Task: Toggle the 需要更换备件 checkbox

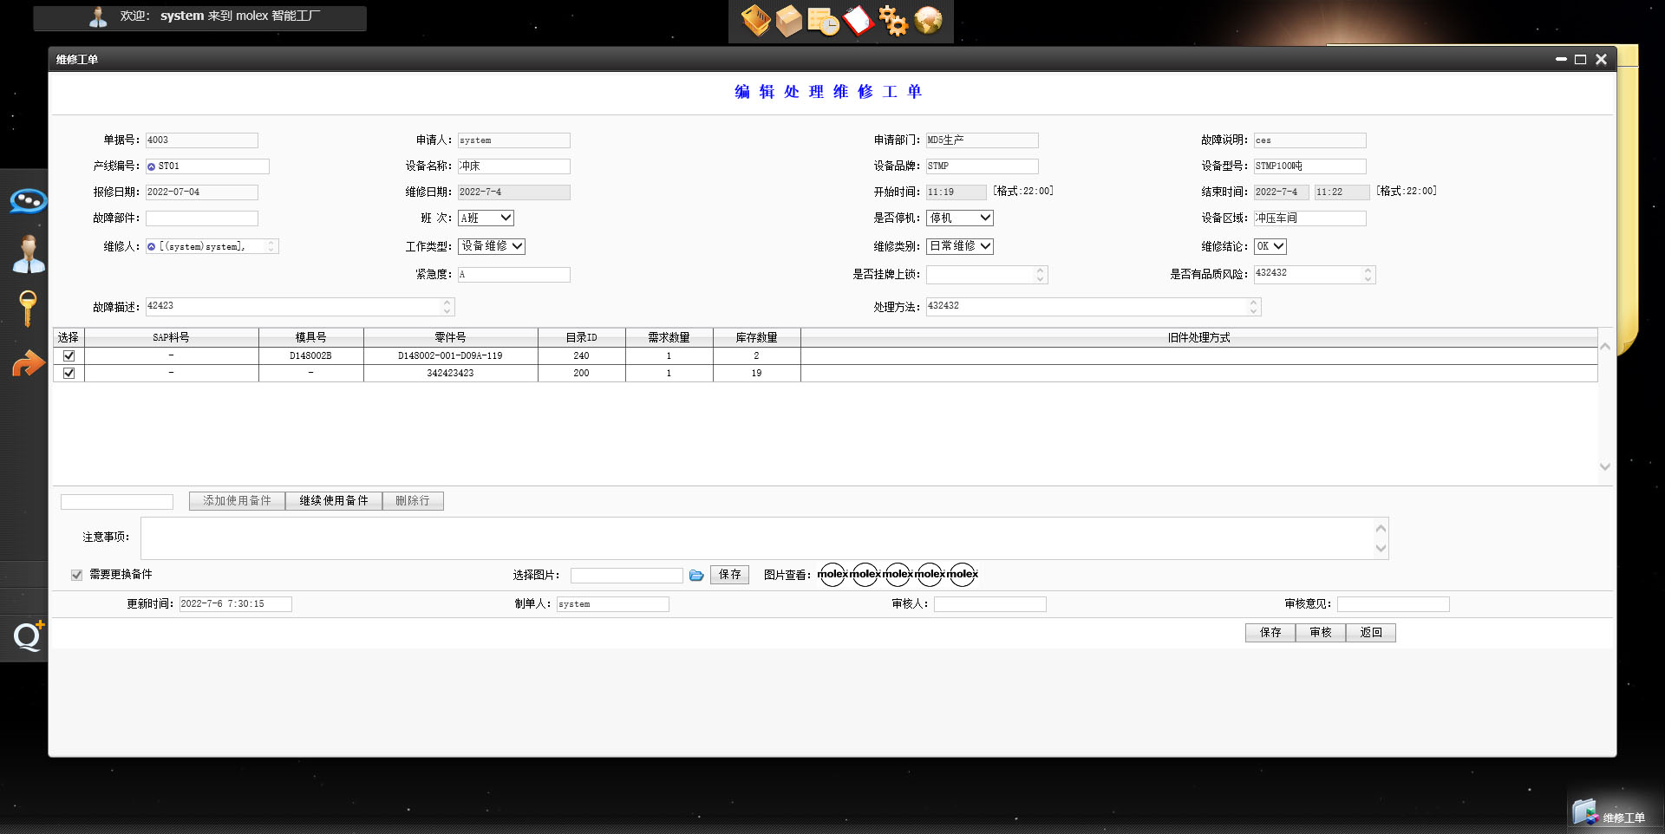Action: [77, 575]
